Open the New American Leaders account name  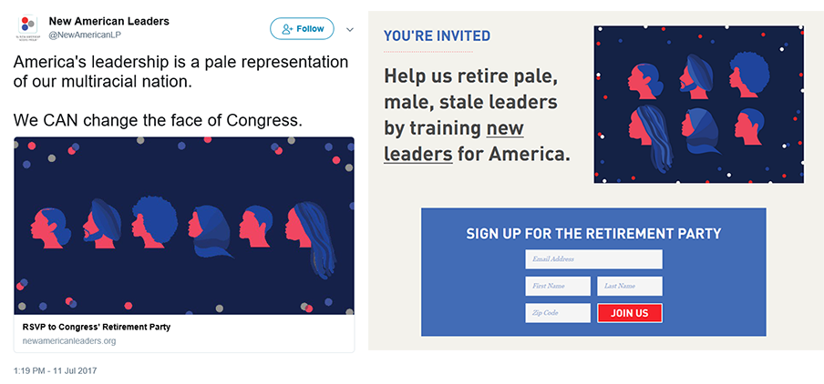point(108,22)
